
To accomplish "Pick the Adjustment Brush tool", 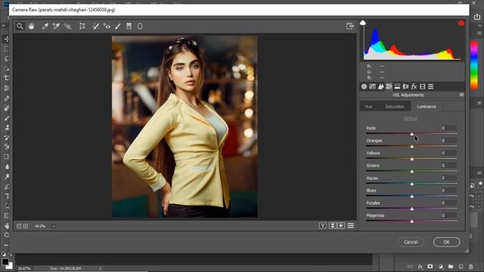I will pyautogui.click(x=118, y=26).
